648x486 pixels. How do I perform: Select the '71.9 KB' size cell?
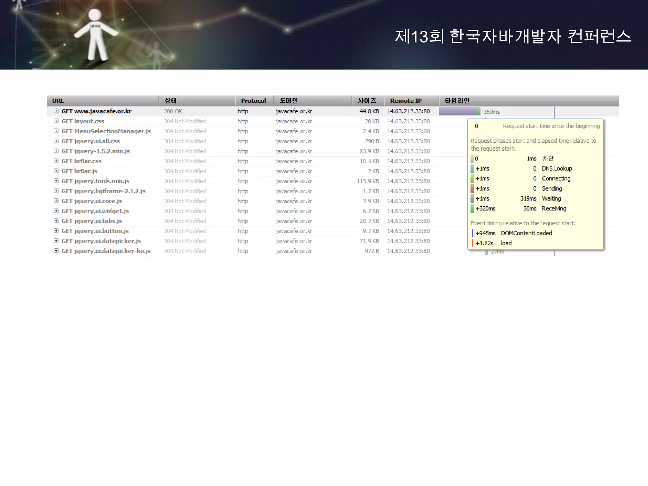(369, 241)
